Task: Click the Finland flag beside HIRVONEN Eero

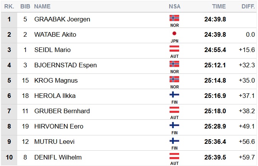Action: point(174,125)
